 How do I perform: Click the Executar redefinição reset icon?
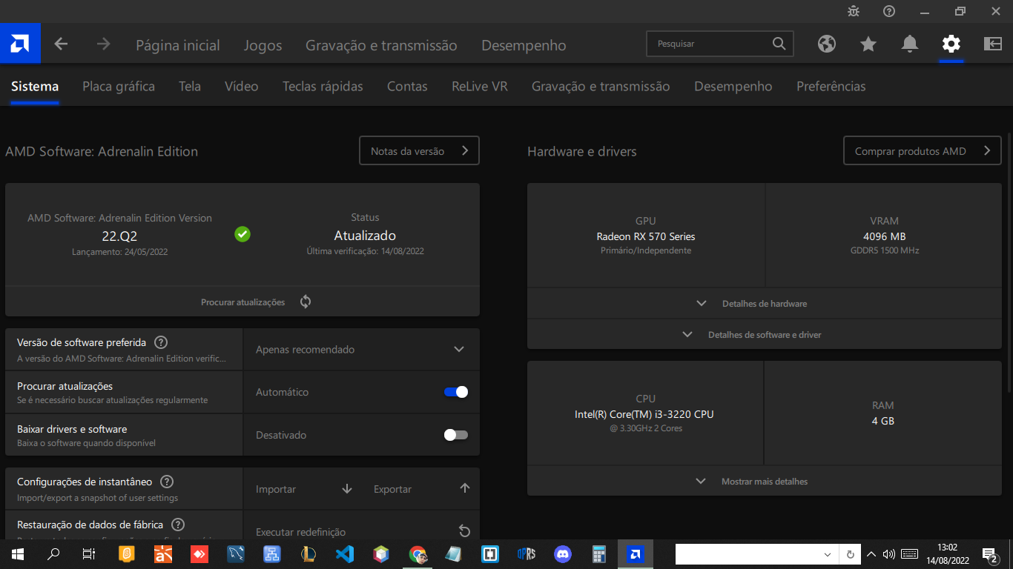click(x=464, y=531)
